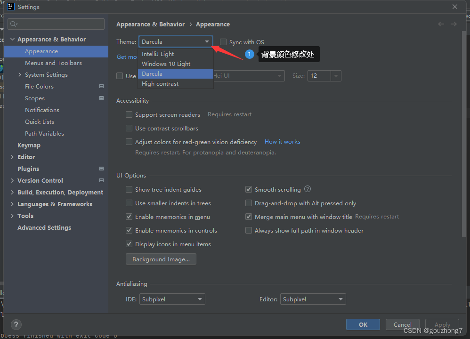
Task: Click the OK button
Action: point(363,324)
